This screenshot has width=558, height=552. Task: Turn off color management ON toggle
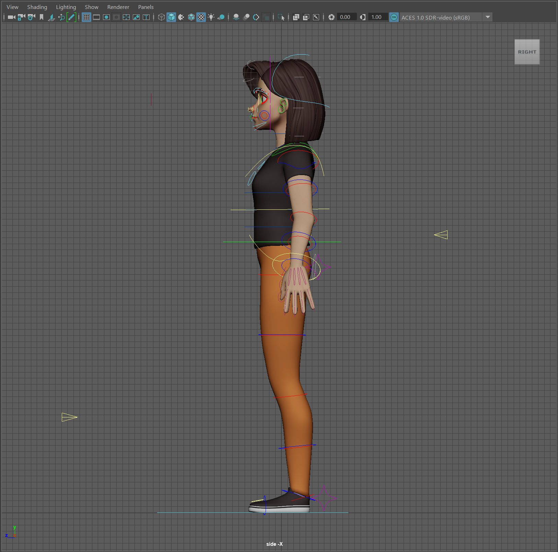pos(394,17)
